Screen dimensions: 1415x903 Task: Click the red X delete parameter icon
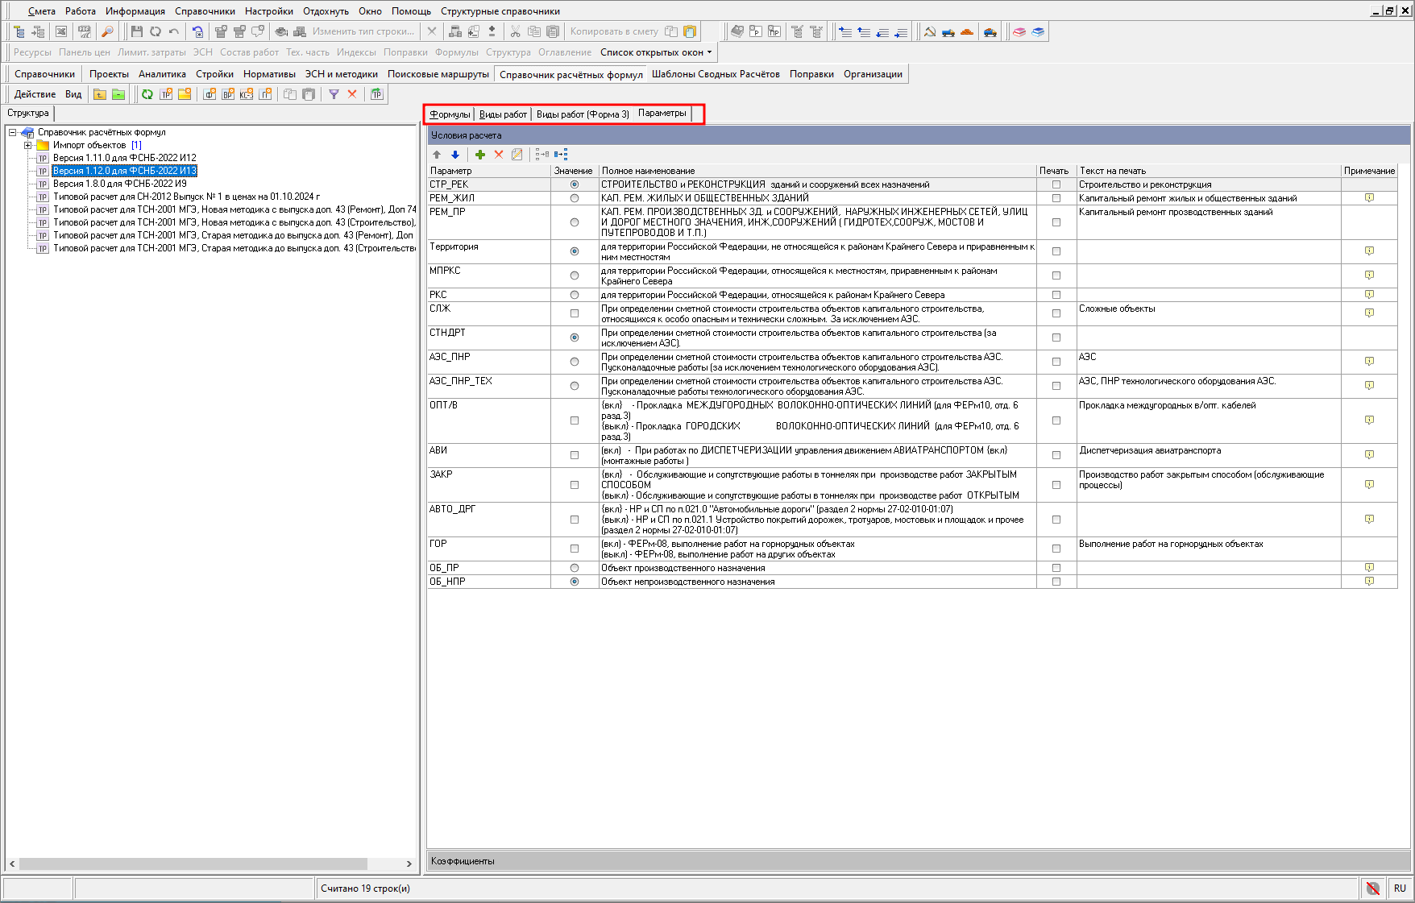[499, 155]
